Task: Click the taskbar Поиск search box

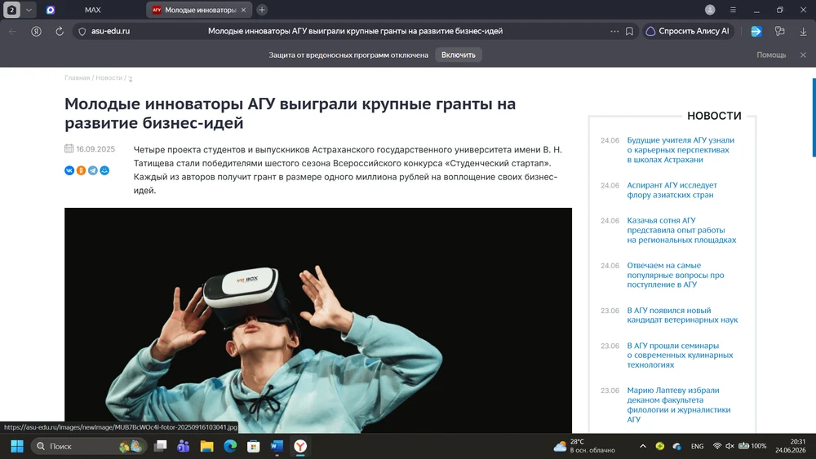Action: coord(88,446)
